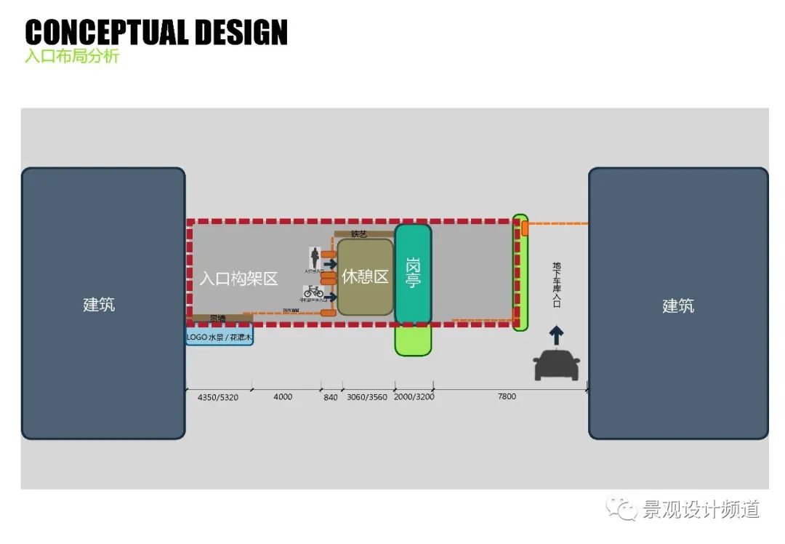The image size is (785, 544).
Task: Select the 休憩区 rest area block
Action: 365,277
